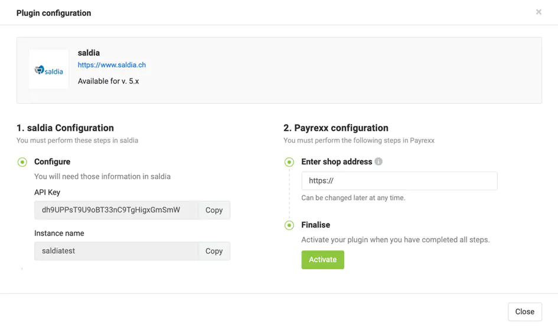Select the Configure step label
This screenshot has width=558, height=326.
pyautogui.click(x=52, y=162)
